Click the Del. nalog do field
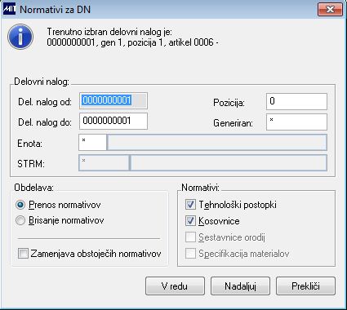Viewport: 347px width, 310px height. (x=113, y=122)
